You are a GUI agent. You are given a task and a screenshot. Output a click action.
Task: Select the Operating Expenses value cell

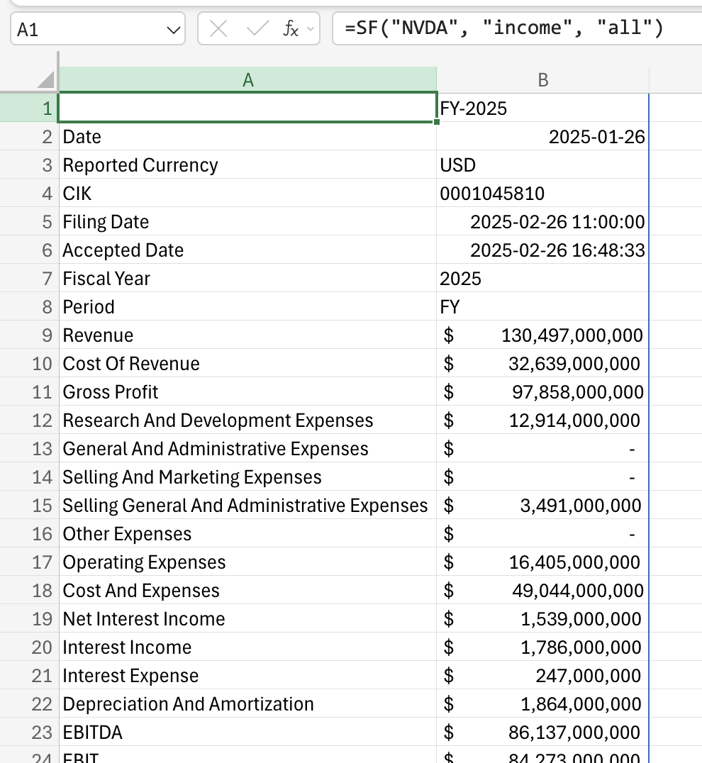pyautogui.click(x=543, y=562)
